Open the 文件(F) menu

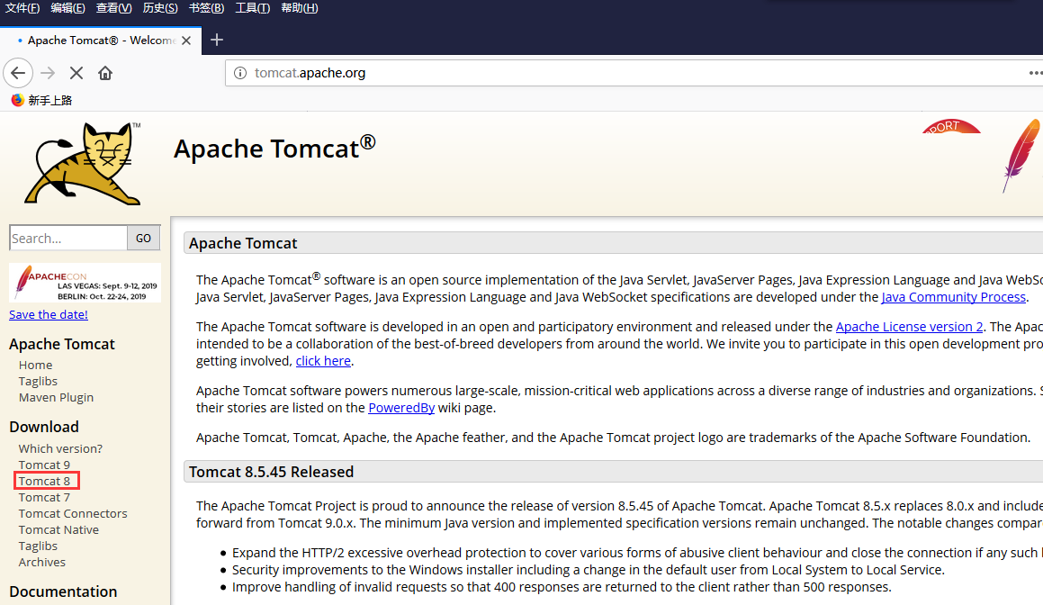point(22,8)
